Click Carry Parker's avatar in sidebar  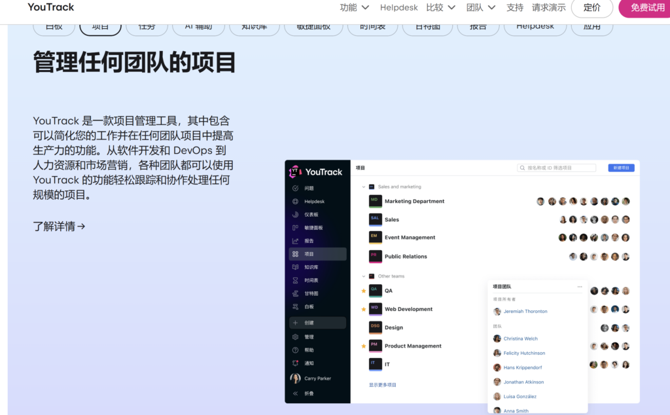click(x=295, y=378)
